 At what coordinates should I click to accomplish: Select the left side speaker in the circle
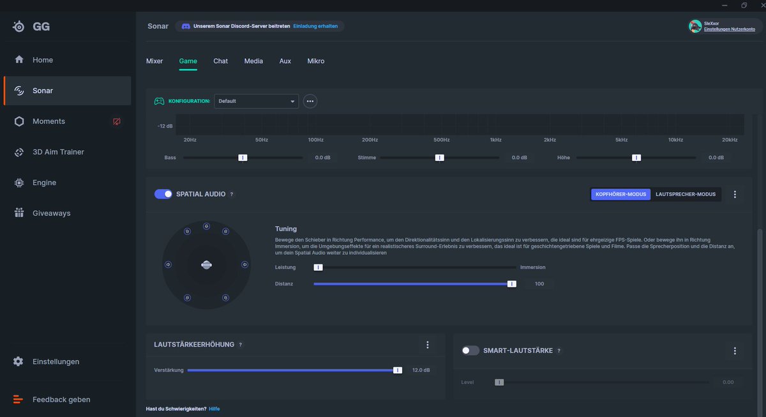point(168,264)
